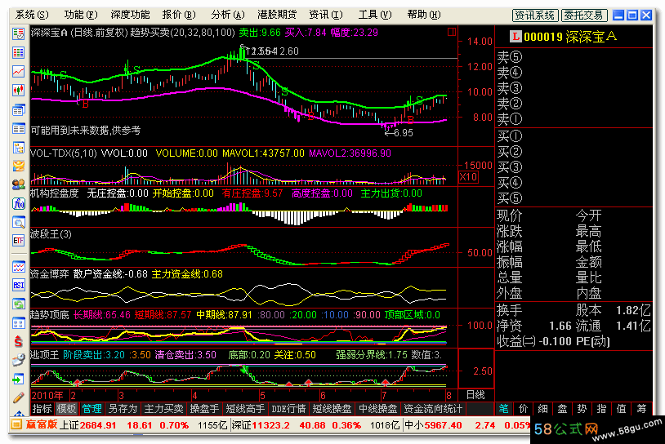Select the 模板 tab
Image resolution: width=665 pixels, height=444 pixels.
click(67, 408)
